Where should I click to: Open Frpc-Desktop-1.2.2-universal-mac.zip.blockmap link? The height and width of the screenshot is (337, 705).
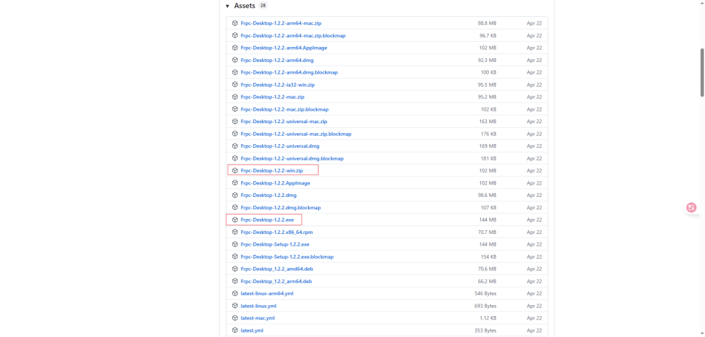coord(296,134)
